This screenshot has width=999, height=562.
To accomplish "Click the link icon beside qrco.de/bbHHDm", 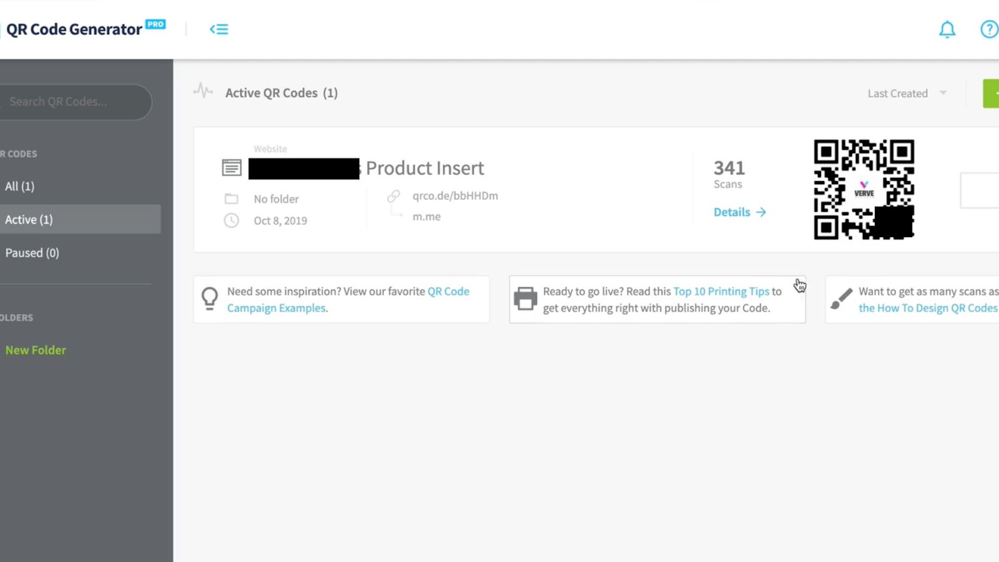I will pyautogui.click(x=393, y=196).
